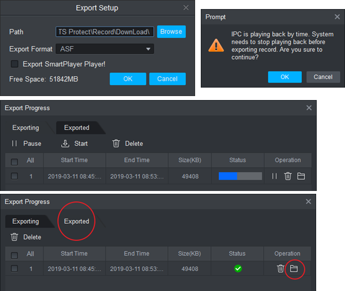
Task: Check the All checkbox in upper Export Progress
Action: tap(15, 160)
